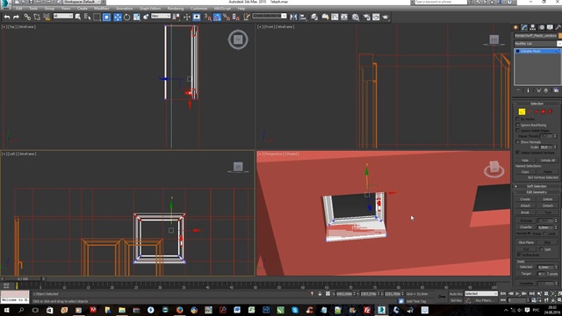Open the Create command panel tab
Screen dimensions: 562x316
click(515, 27)
